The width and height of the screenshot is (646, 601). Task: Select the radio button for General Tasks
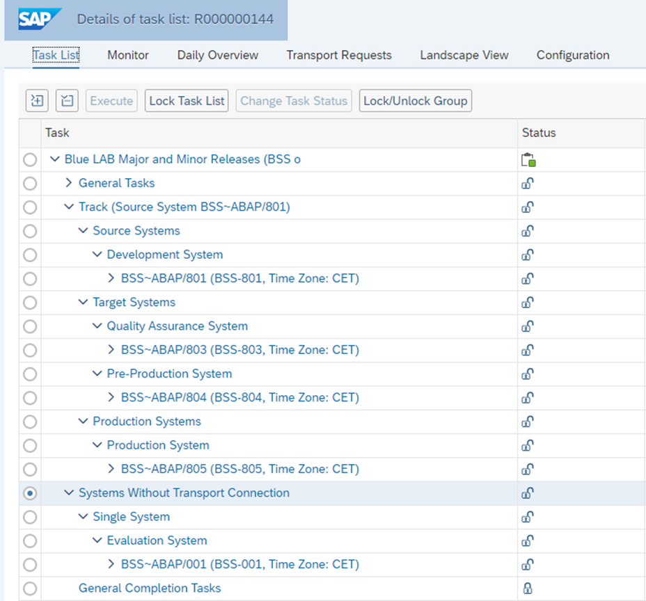point(30,184)
